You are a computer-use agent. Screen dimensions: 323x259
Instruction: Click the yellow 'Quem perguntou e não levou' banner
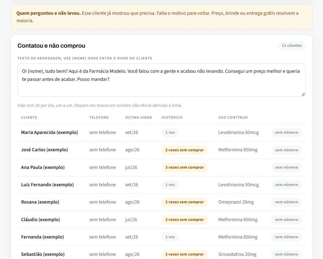[x=161, y=17]
